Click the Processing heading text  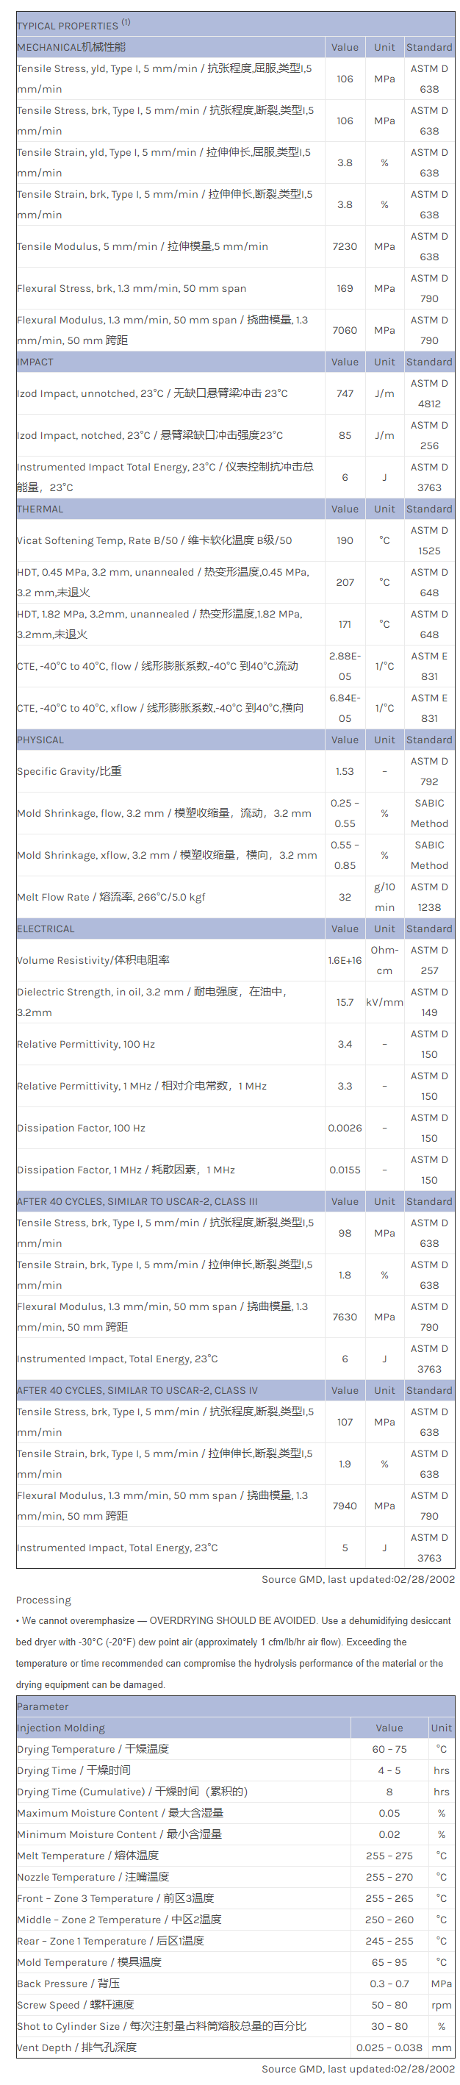[x=43, y=1601]
